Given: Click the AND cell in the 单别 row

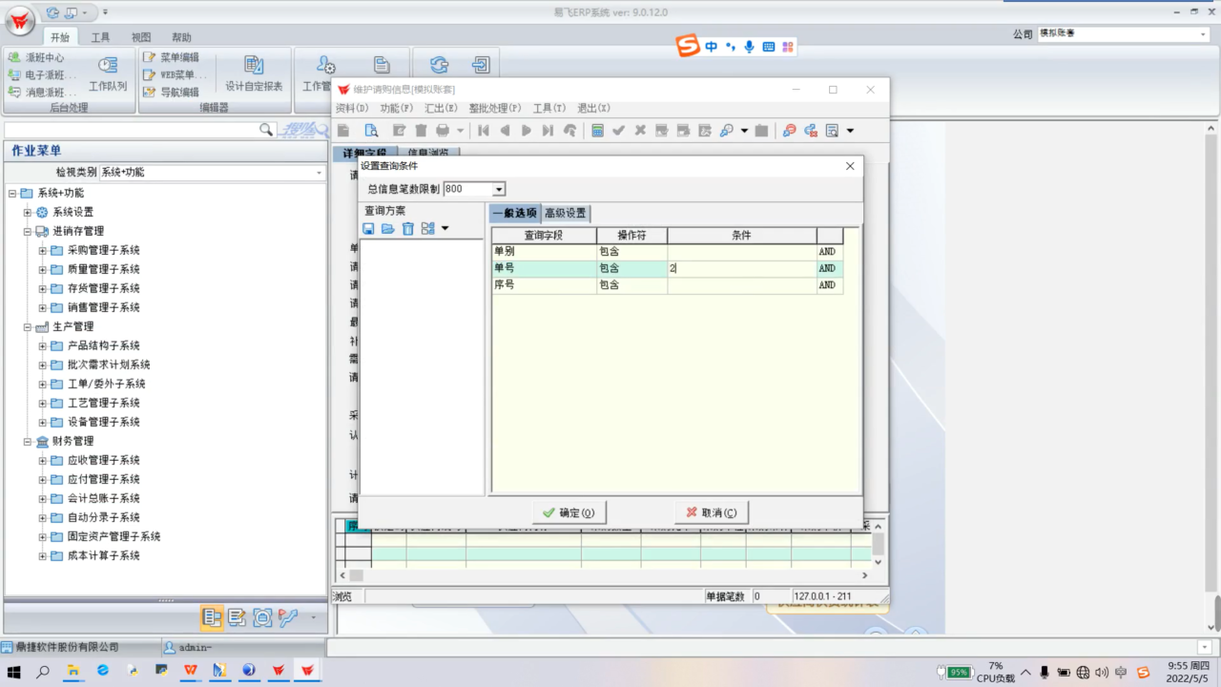Looking at the screenshot, I should [x=829, y=252].
